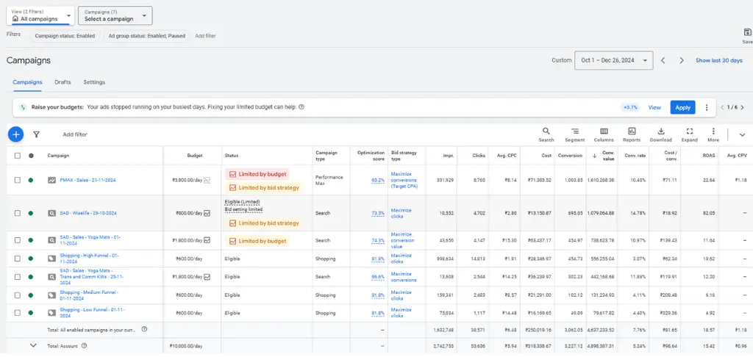The width and height of the screenshot is (753, 357).
Task: Open the All campaigns view dropdown
Action: [x=41, y=15]
